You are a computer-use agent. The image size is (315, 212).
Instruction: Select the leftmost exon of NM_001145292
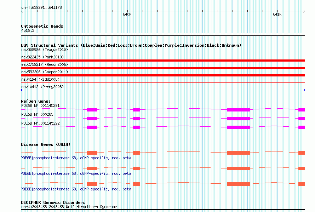point(92,127)
